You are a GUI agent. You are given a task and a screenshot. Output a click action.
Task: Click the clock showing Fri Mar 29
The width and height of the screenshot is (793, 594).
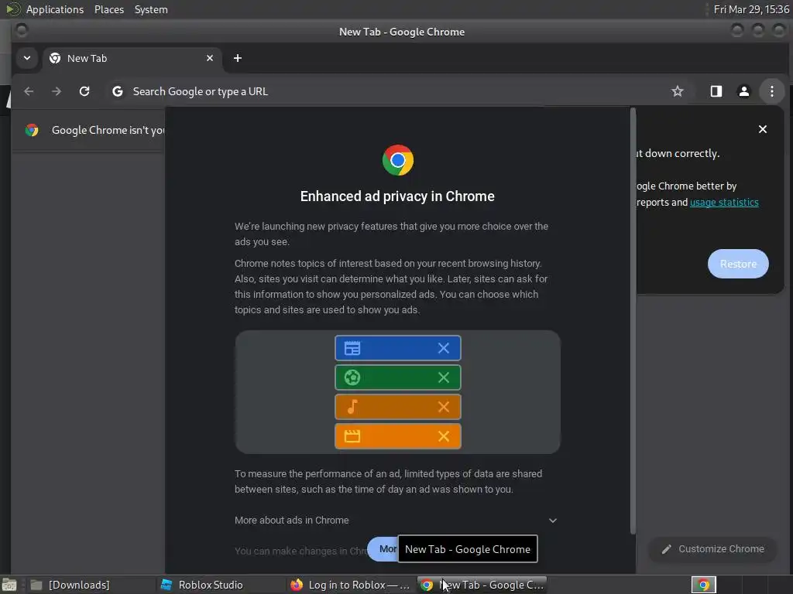(x=751, y=9)
